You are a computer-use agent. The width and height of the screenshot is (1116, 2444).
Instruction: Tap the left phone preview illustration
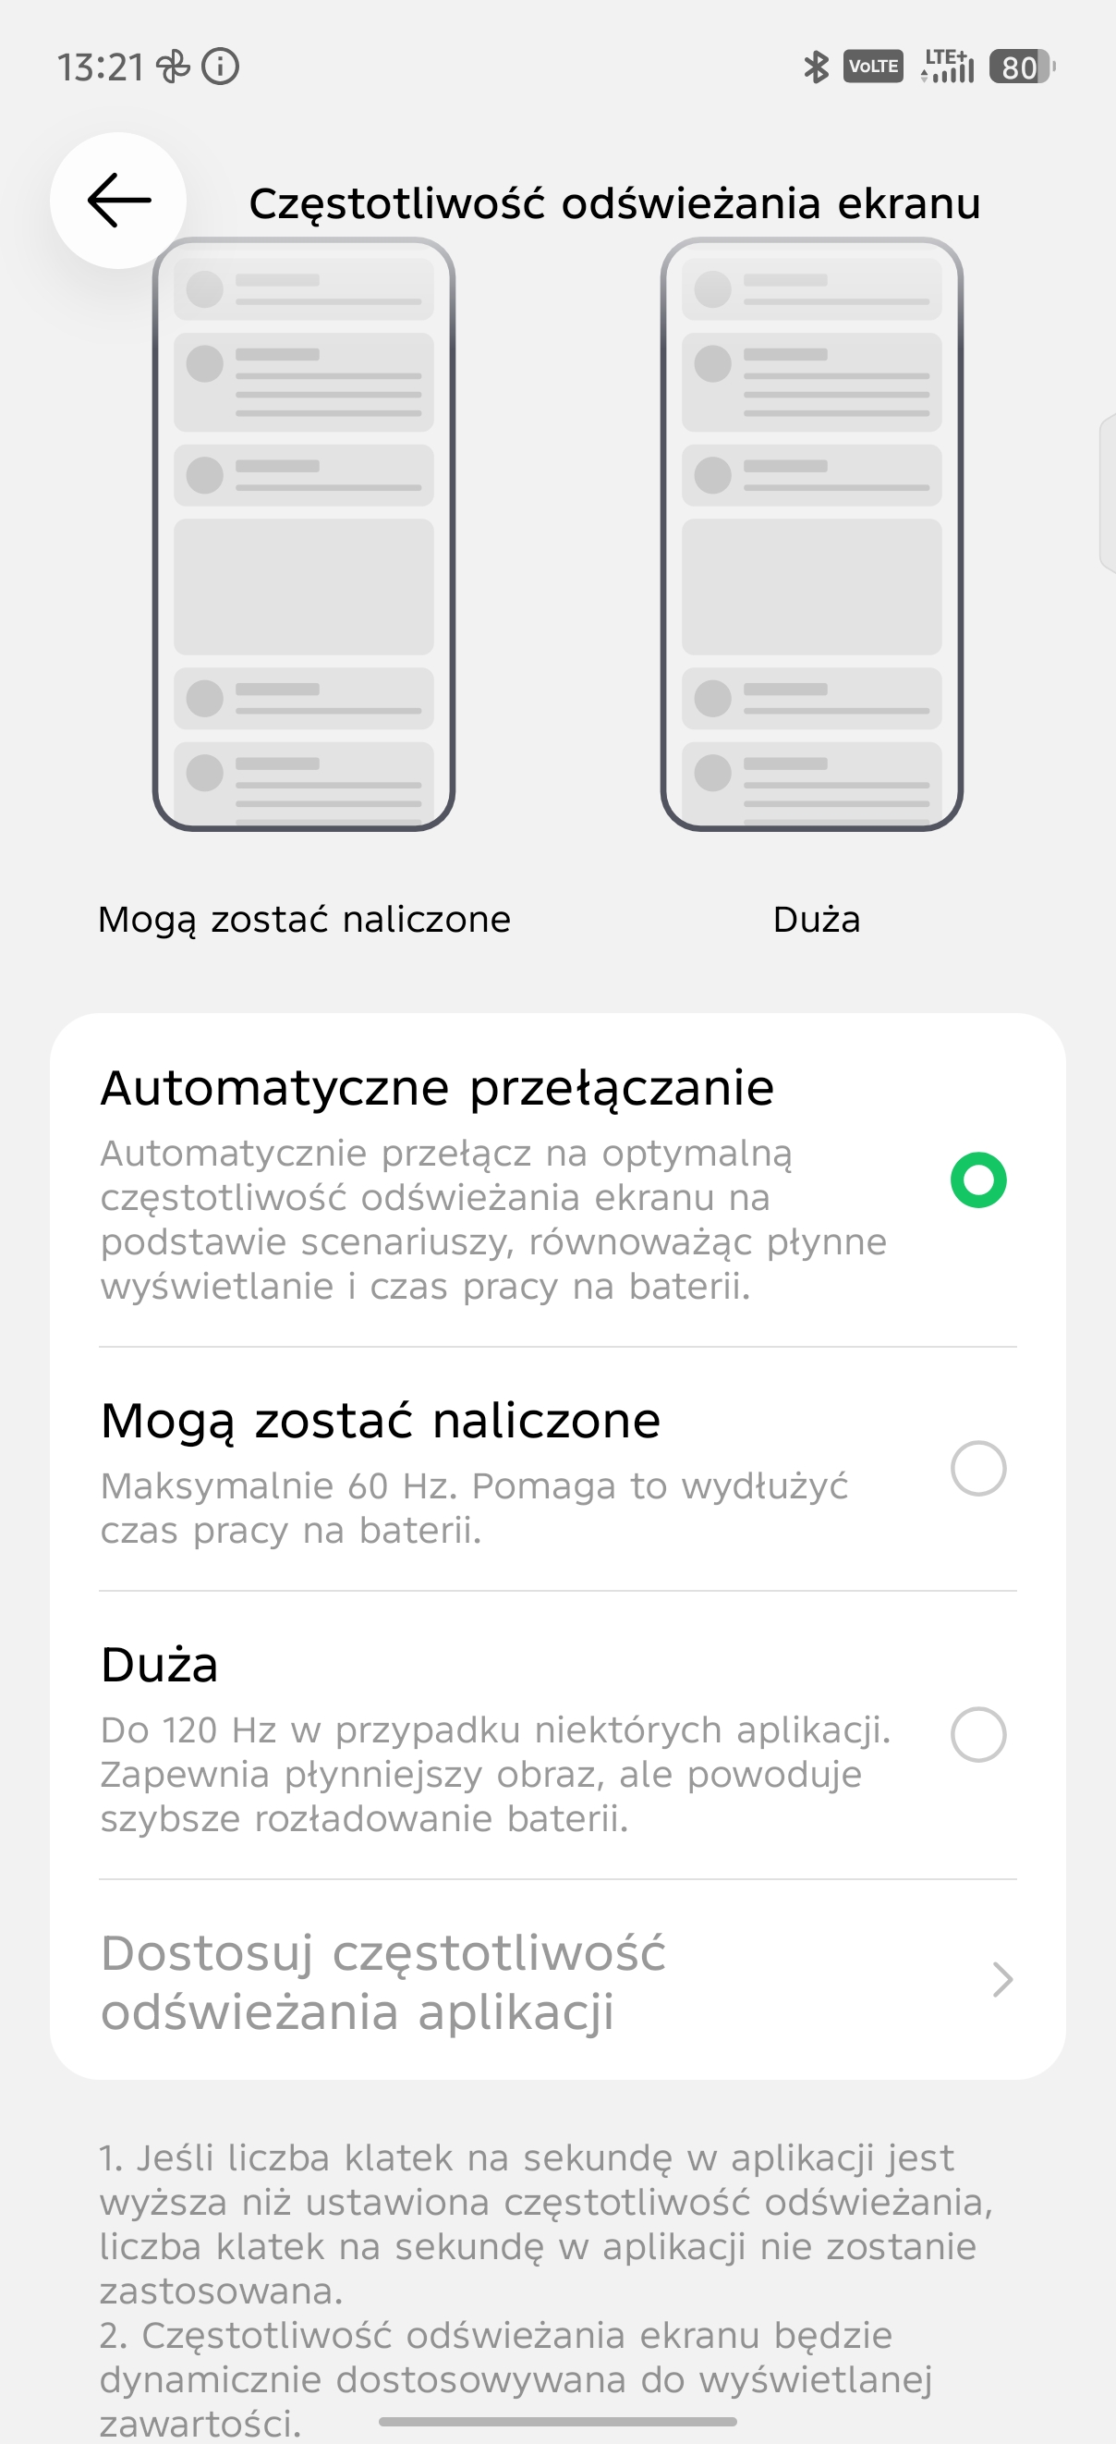[x=303, y=534]
